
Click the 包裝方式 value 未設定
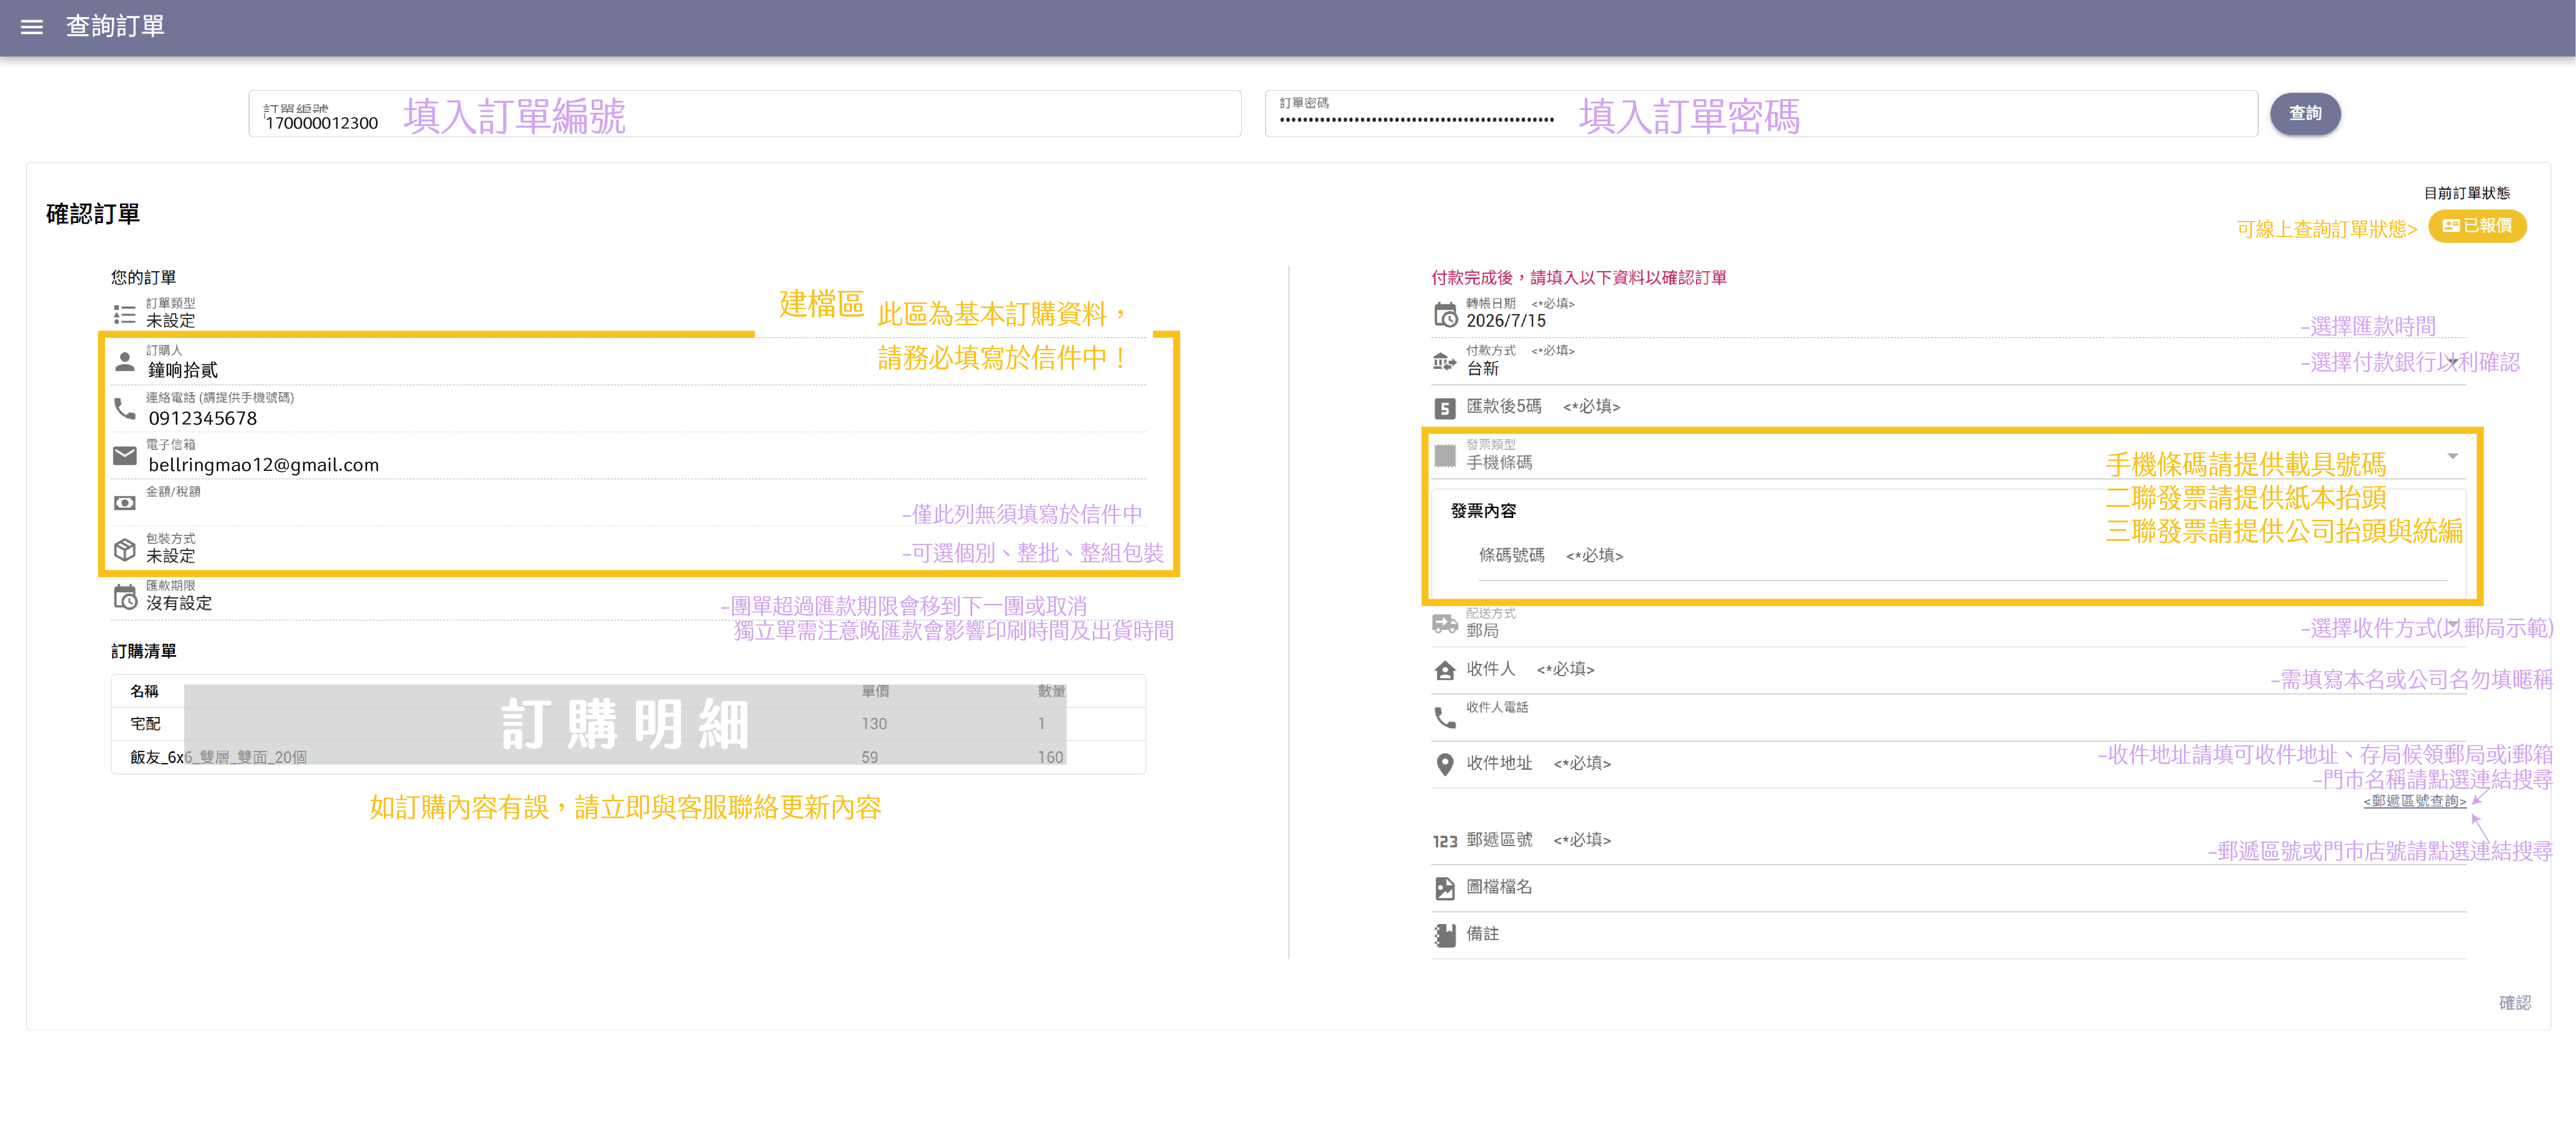click(x=171, y=557)
